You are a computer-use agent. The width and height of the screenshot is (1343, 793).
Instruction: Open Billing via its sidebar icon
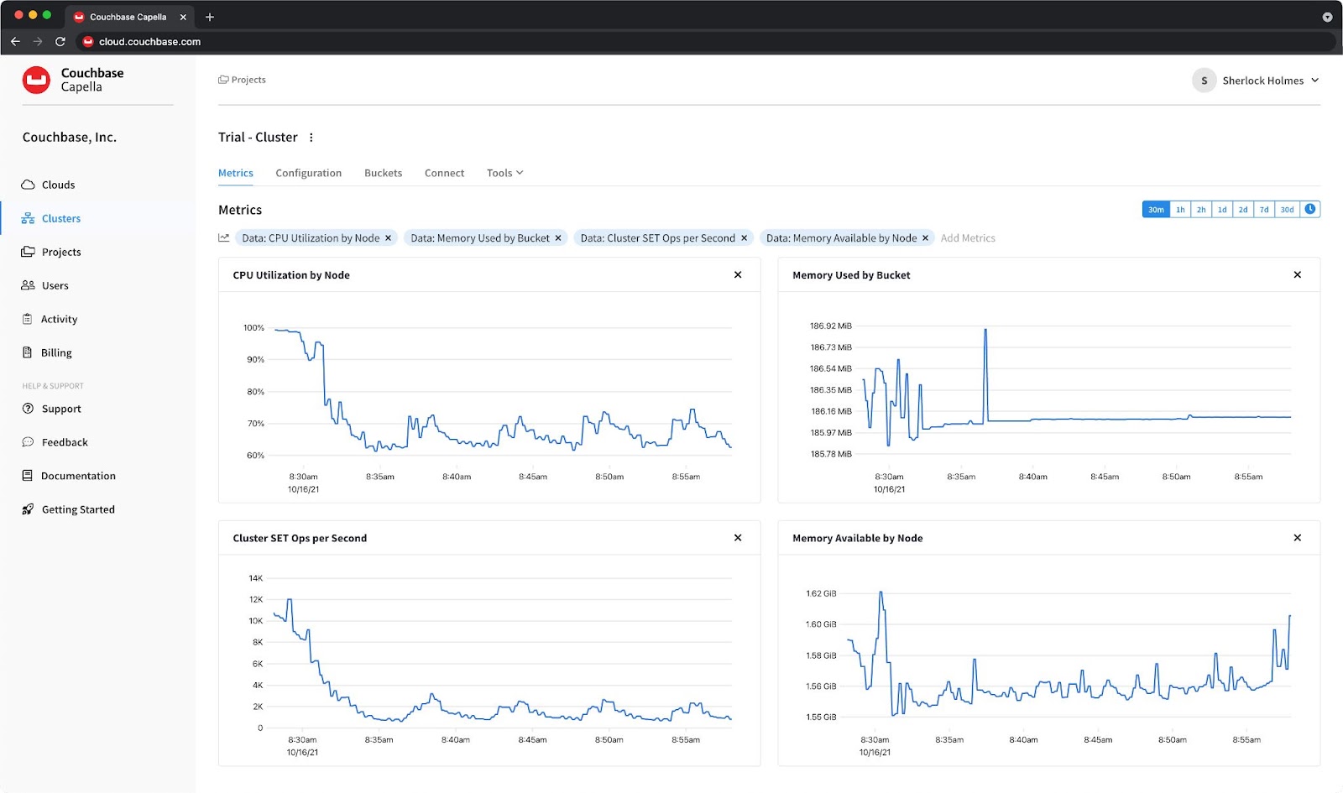click(x=28, y=352)
